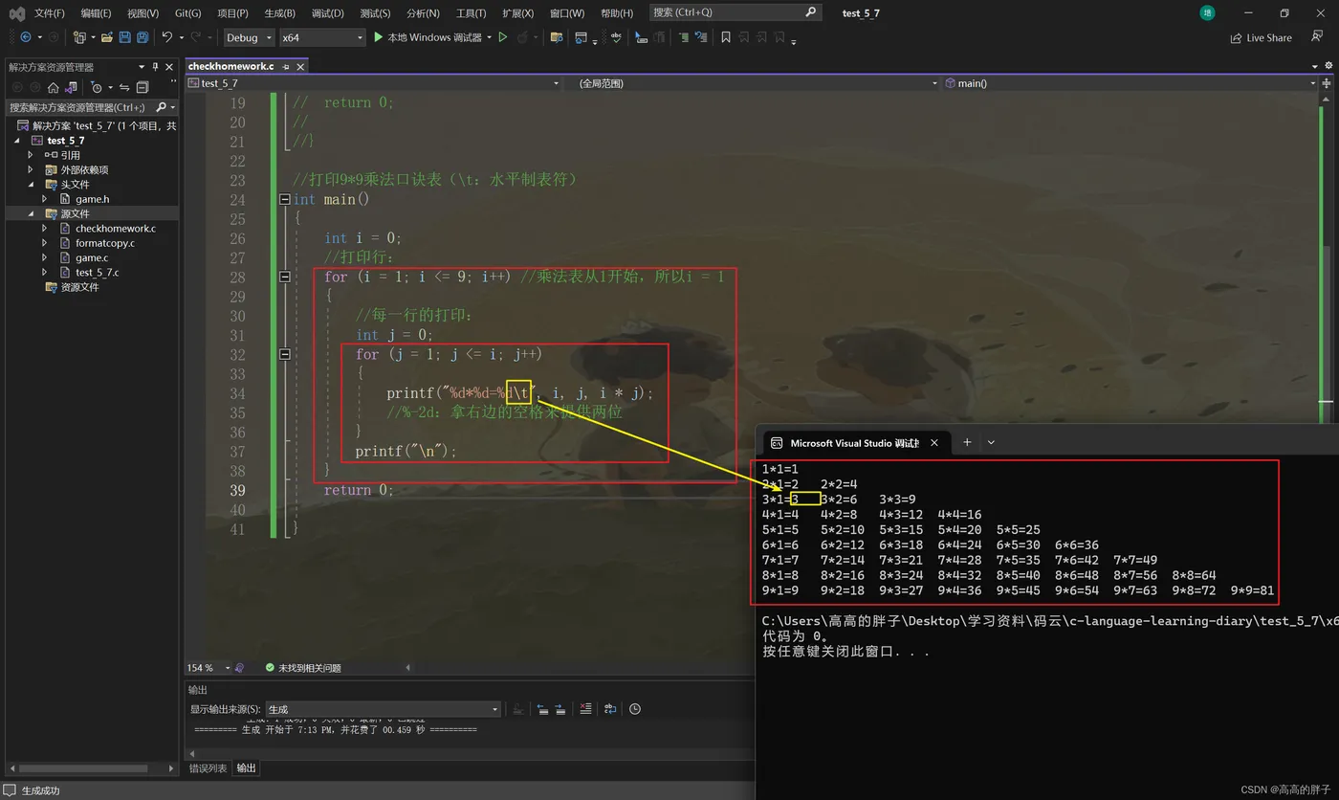1339x800 pixels.
Task: Collapse the inner for loop at line 32
Action: click(284, 354)
